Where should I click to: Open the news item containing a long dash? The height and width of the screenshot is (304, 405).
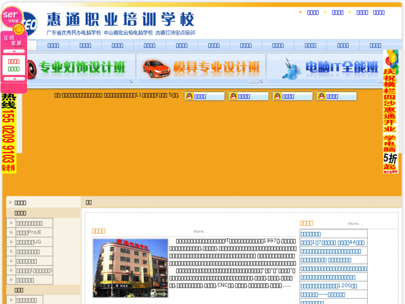click(323, 295)
